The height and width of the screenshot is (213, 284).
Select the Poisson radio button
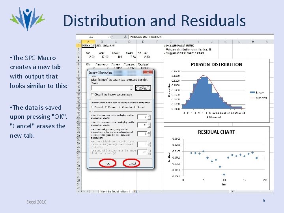tap(106, 107)
